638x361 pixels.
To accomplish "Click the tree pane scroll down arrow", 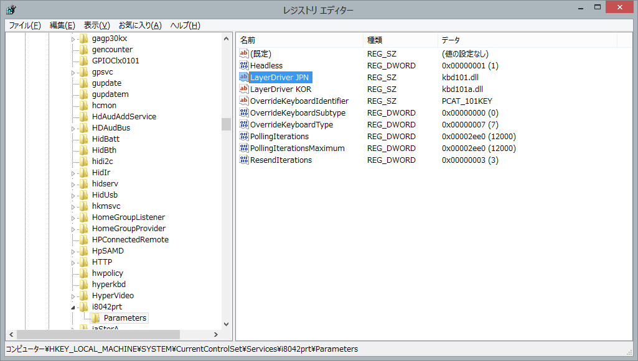I will 226,324.
